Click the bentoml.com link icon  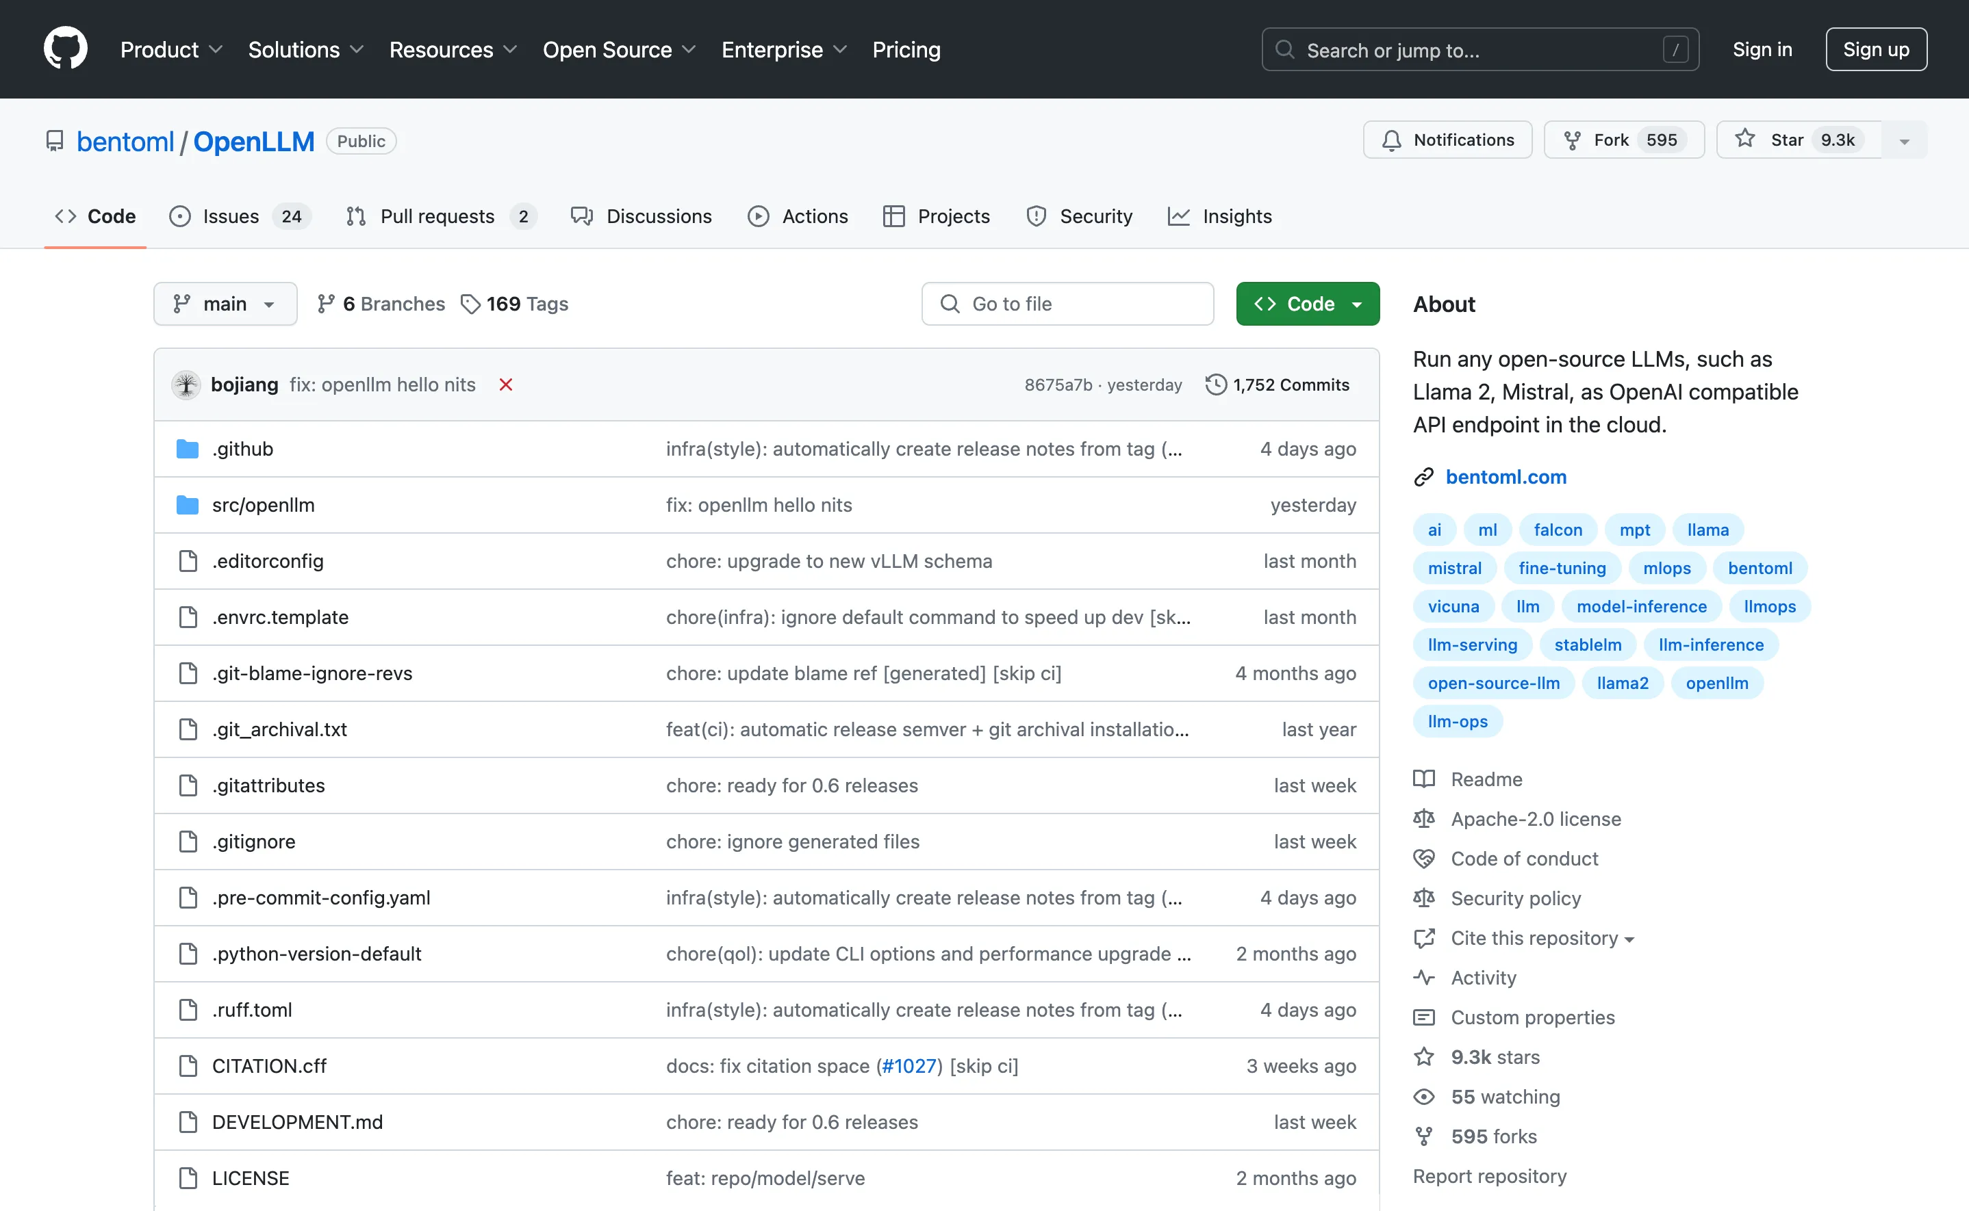click(1423, 477)
